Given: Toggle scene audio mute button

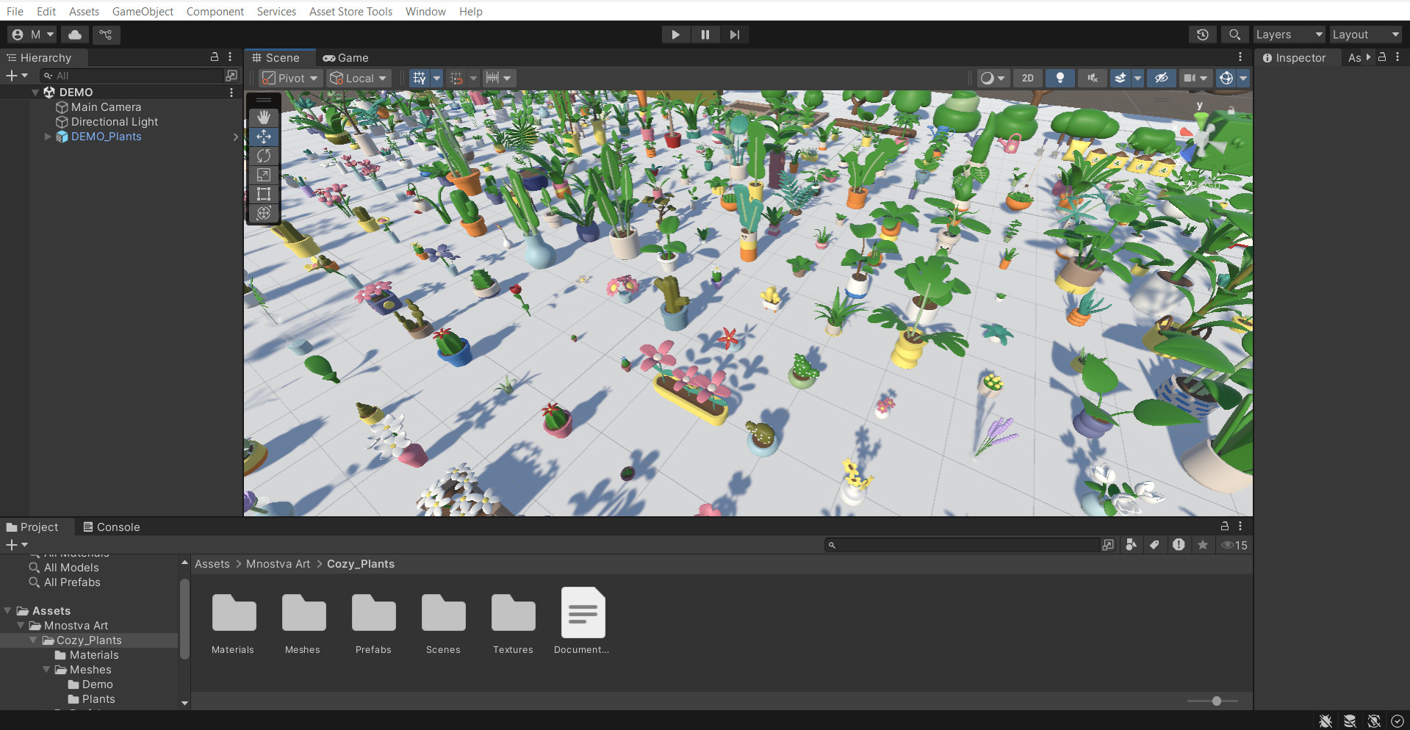Looking at the screenshot, I should pyautogui.click(x=1093, y=78).
